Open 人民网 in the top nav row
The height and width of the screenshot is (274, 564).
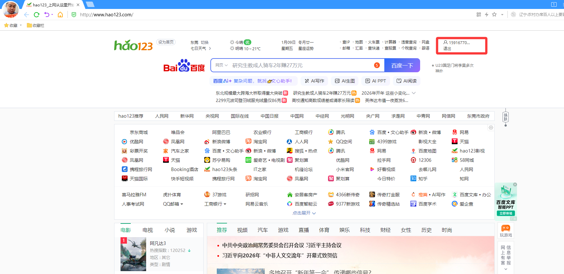click(162, 116)
